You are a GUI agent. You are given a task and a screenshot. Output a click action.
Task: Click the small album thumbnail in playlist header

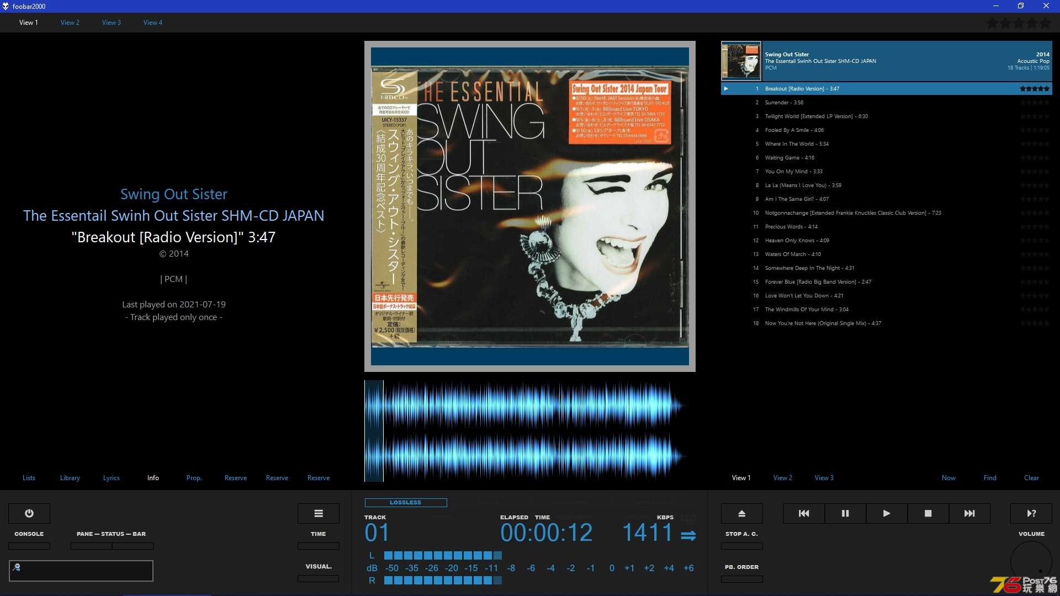(x=741, y=61)
